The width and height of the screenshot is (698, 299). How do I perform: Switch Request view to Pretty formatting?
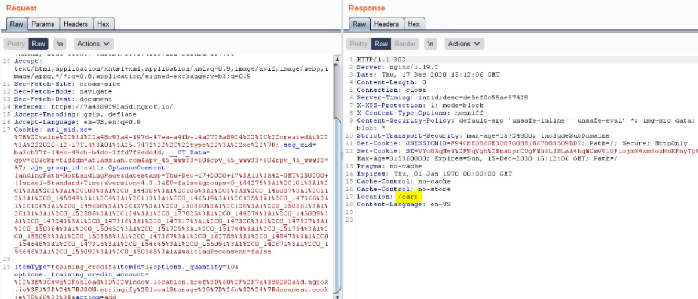point(16,44)
